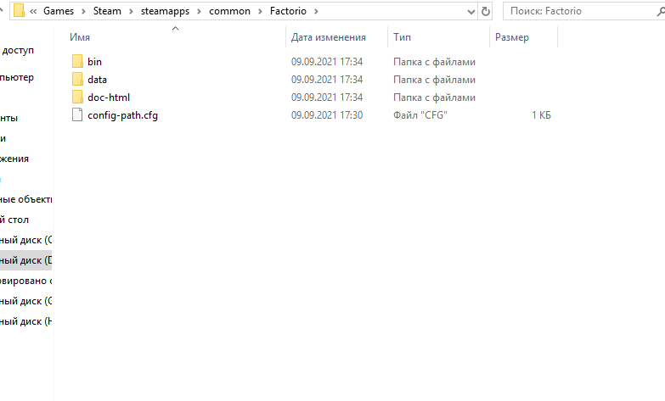The image size is (665, 401).
Task: Open the sidebar item ending in 'нты'
Action: coord(8,118)
